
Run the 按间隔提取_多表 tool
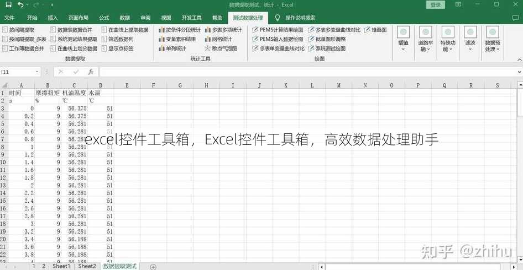[24, 39]
